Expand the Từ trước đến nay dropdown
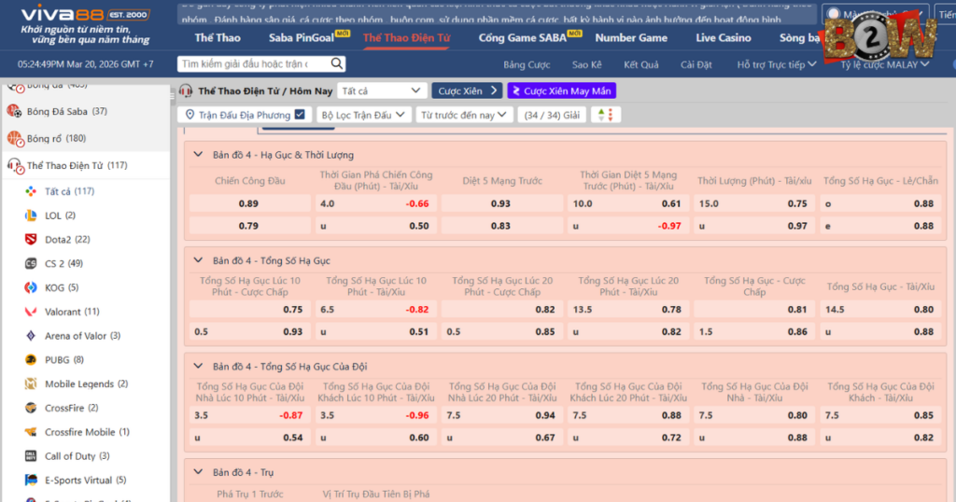The height and width of the screenshot is (502, 956). [x=464, y=115]
